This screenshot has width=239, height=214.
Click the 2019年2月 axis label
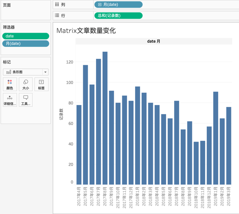tap(222, 196)
